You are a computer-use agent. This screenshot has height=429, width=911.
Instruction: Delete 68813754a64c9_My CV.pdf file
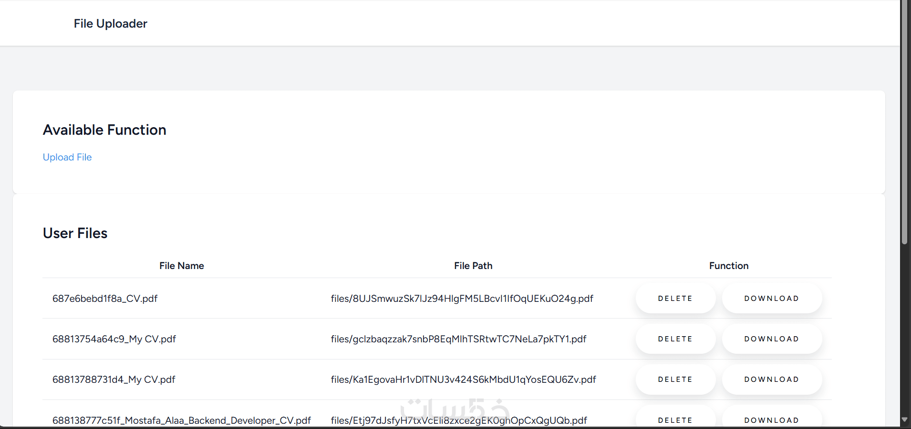tap(675, 339)
